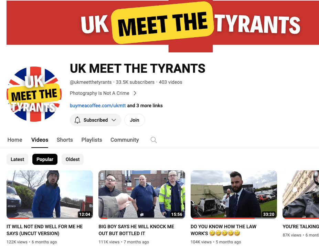Click the UK Meet The Tyrants channel avatar

(x=34, y=94)
